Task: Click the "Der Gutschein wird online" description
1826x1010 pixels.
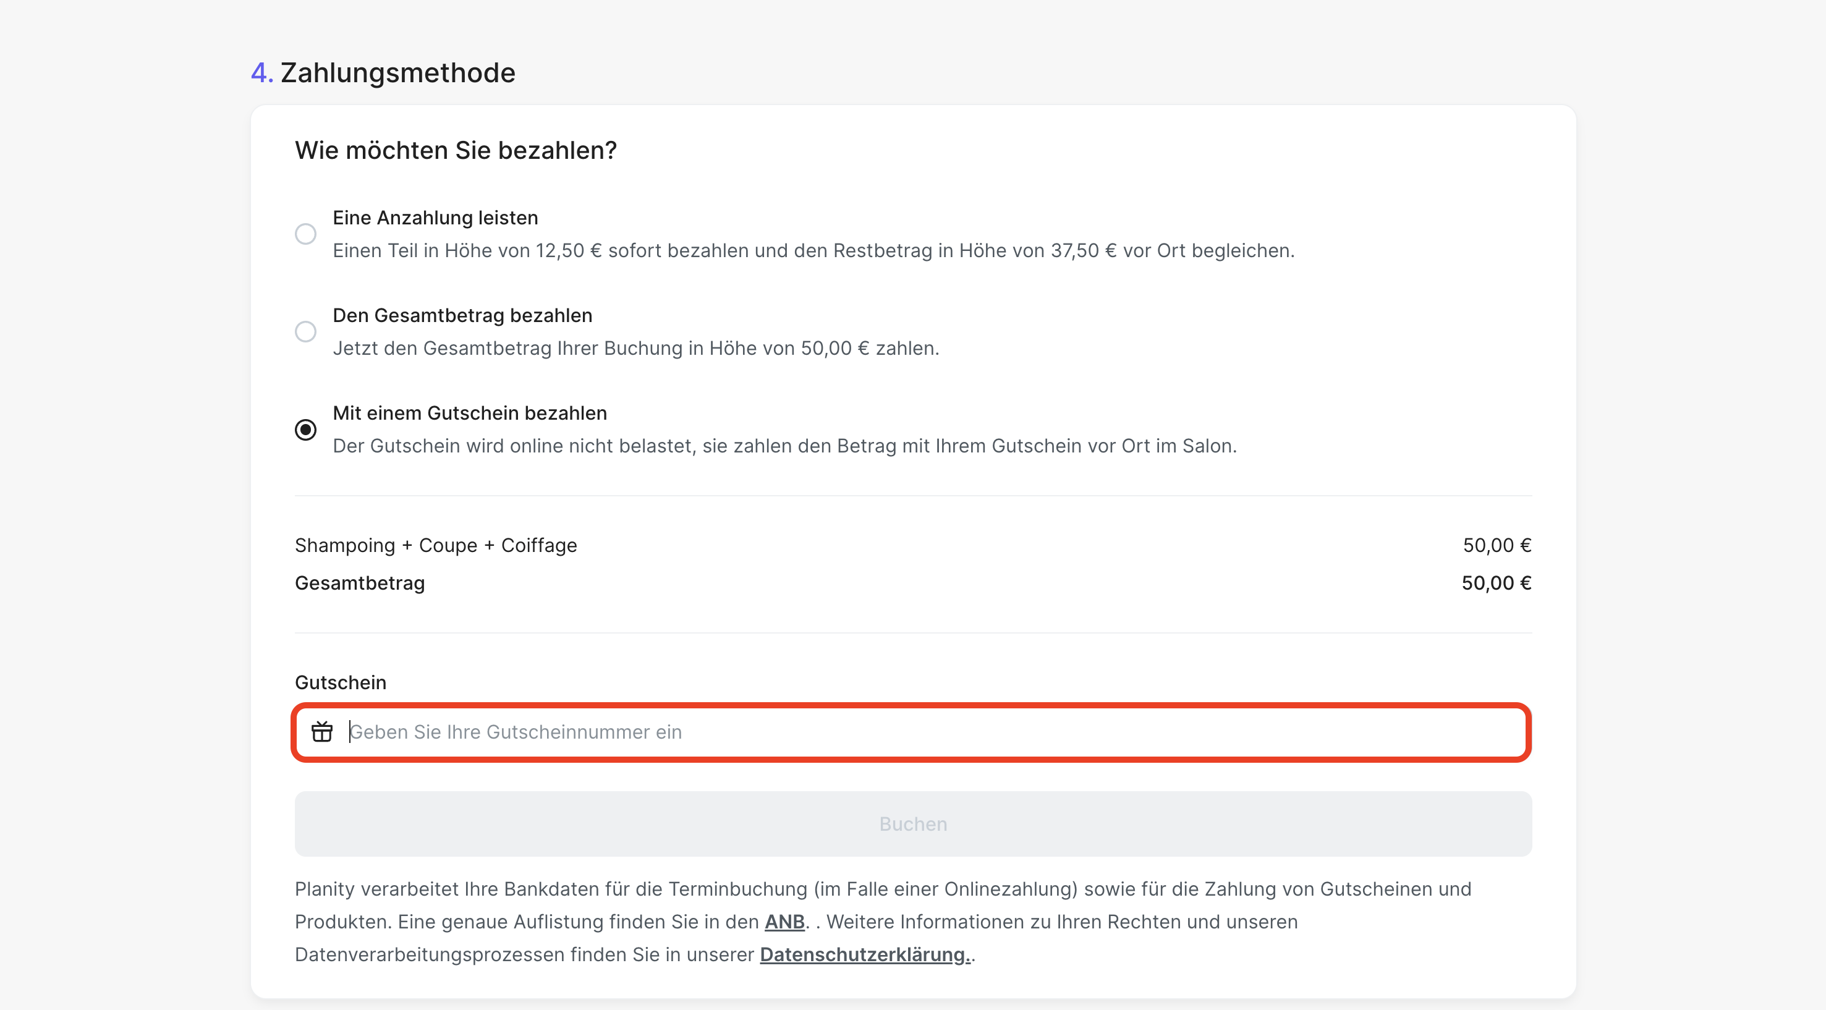Action: coord(784,446)
